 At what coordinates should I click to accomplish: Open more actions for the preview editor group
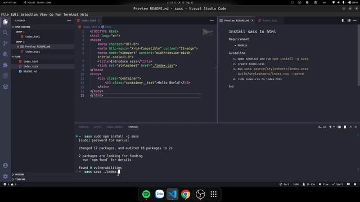pos(355,20)
